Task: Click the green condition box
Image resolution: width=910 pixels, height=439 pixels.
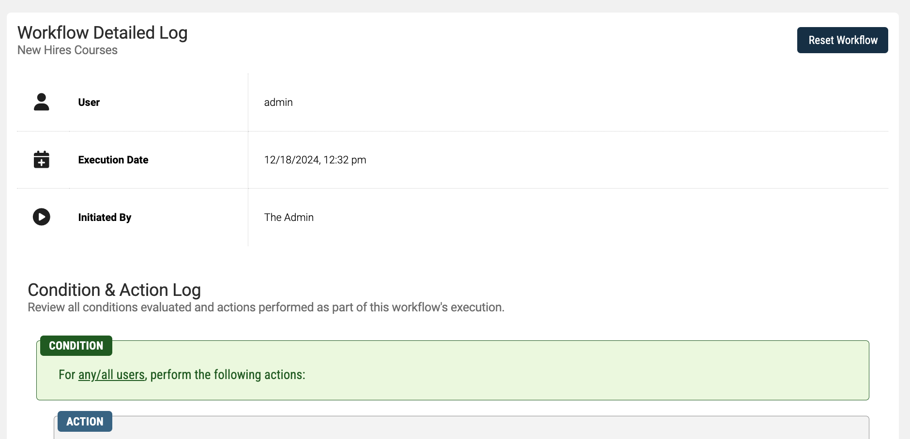Action: tap(453, 370)
